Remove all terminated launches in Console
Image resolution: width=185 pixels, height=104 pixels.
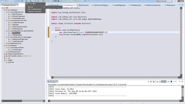point(153,81)
